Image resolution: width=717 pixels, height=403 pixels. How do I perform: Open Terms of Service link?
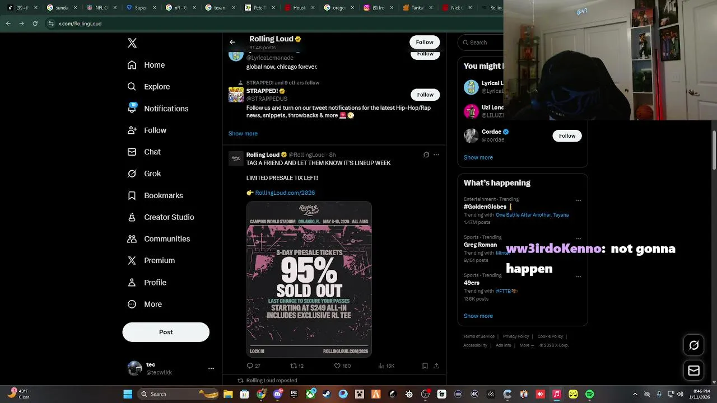479,336
